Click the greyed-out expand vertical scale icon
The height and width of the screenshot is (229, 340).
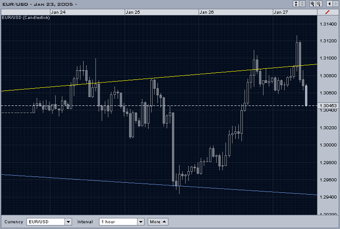[302, 4]
